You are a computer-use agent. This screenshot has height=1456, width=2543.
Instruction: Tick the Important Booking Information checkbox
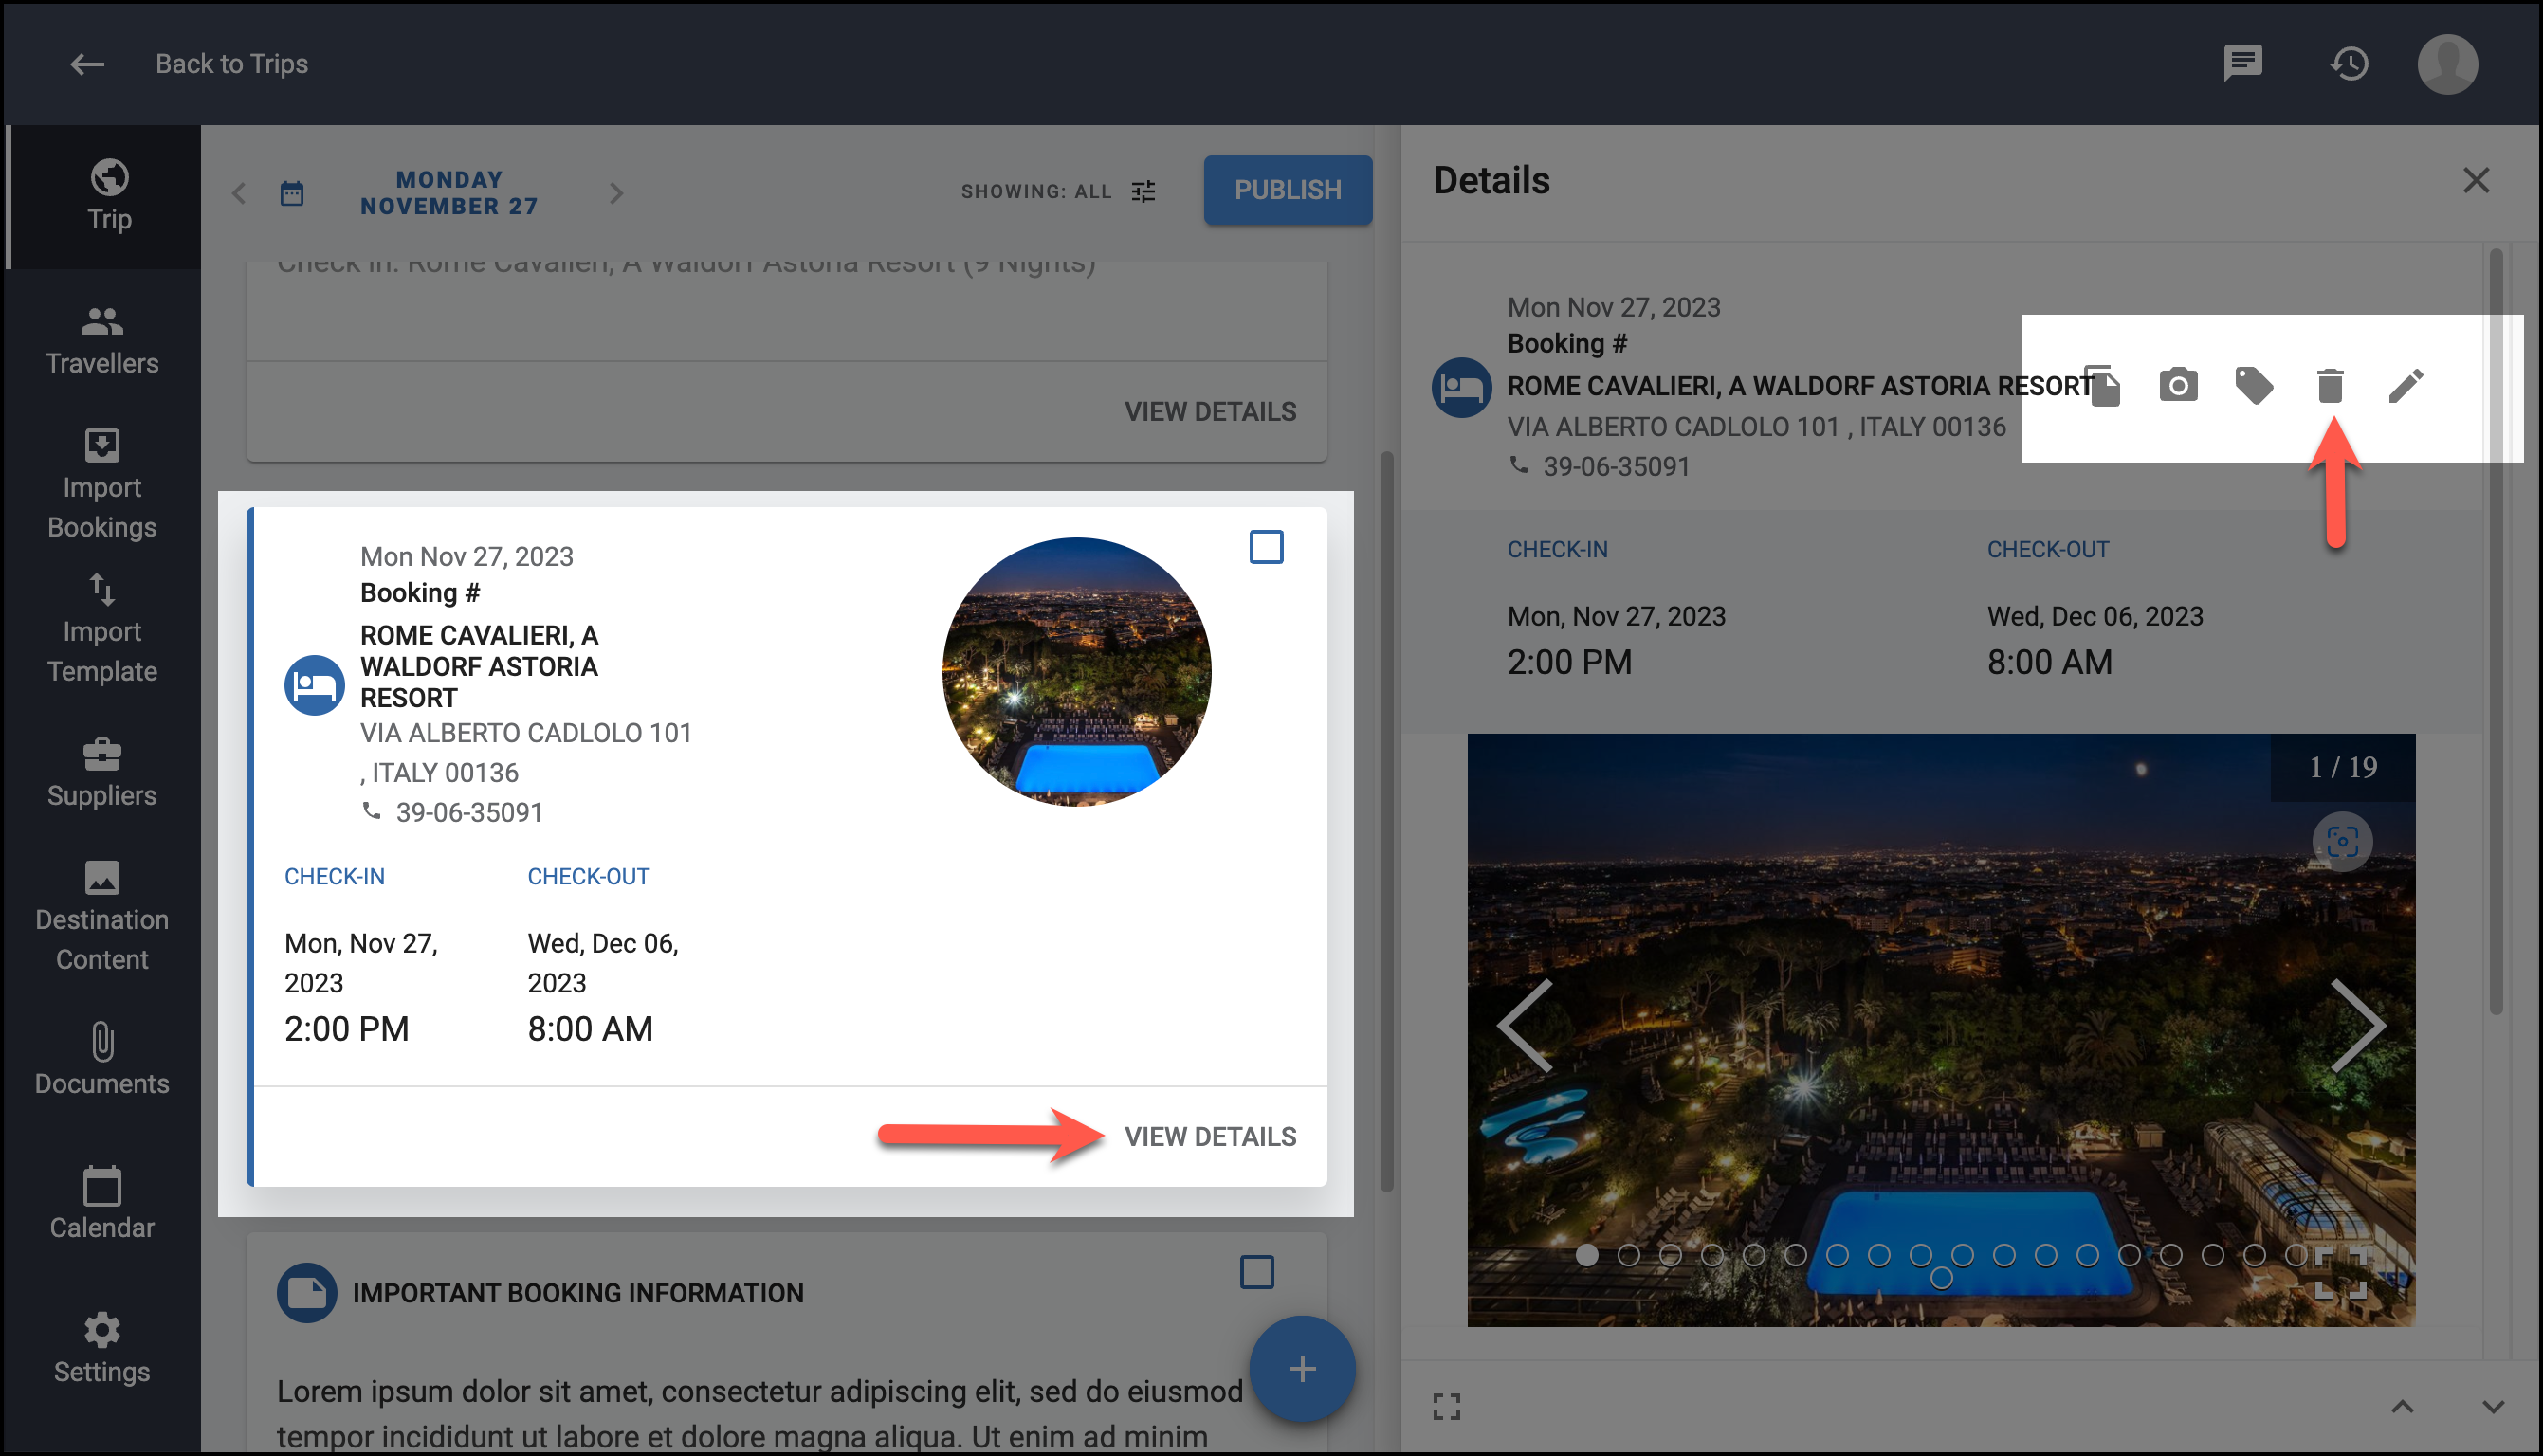click(x=1256, y=1272)
